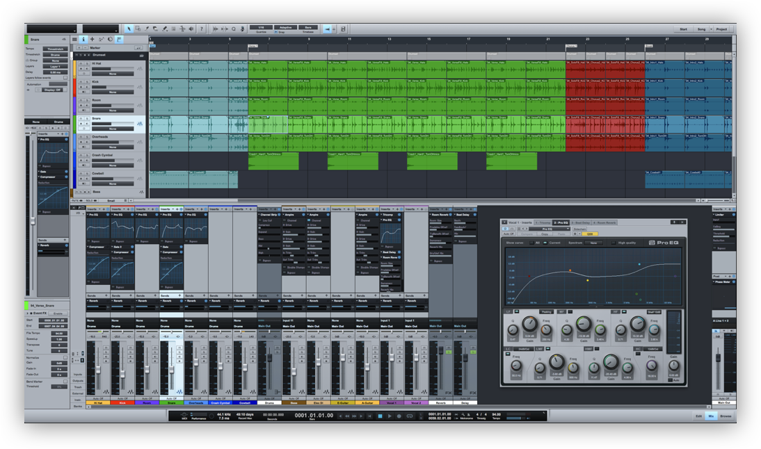Click the Auto: Off button in Pro EQ
The height and width of the screenshot is (449, 761).
point(508,234)
